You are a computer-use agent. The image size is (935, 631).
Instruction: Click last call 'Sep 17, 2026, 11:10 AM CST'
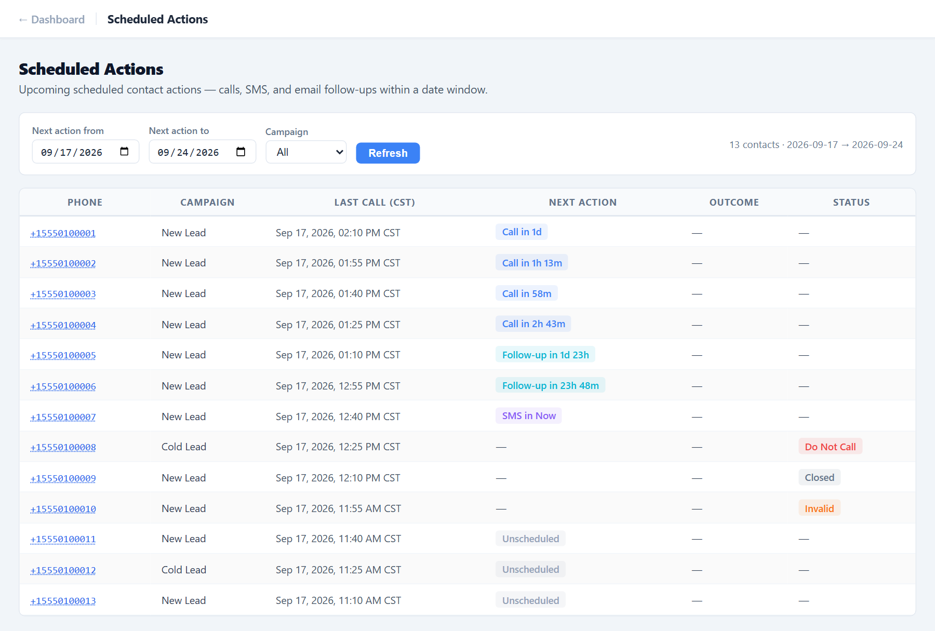[339, 600]
